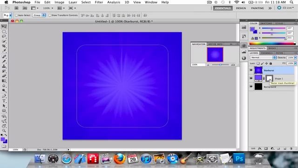Click the Navigator zoom slider
The height and width of the screenshot is (168, 298).
pos(220,65)
